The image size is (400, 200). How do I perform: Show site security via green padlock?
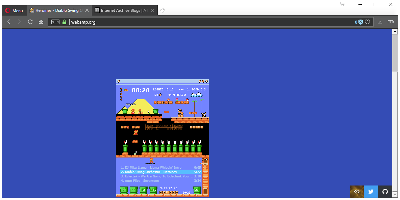click(64, 22)
